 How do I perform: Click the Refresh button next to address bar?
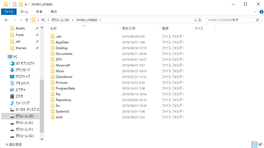click(200, 20)
